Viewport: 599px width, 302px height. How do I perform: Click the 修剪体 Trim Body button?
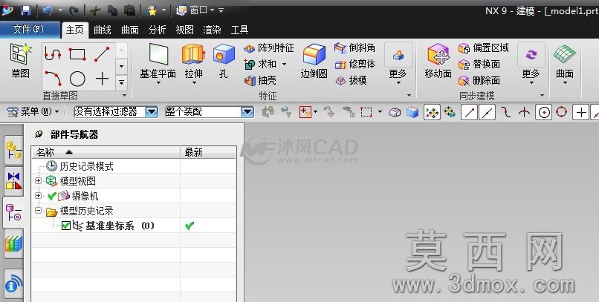tap(354, 64)
